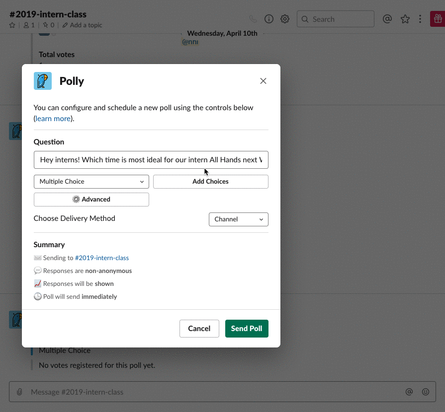445x412 pixels.
Task: Click the Polly parrot logo in the dialog
Action: coord(42,80)
